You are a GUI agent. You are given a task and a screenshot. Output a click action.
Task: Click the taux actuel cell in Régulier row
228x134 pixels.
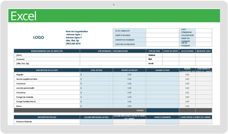[x=97, y=74]
